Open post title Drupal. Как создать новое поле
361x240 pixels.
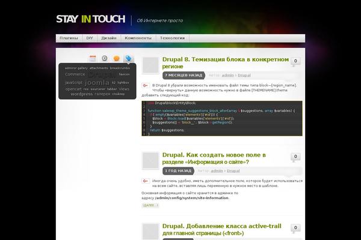[214, 158]
